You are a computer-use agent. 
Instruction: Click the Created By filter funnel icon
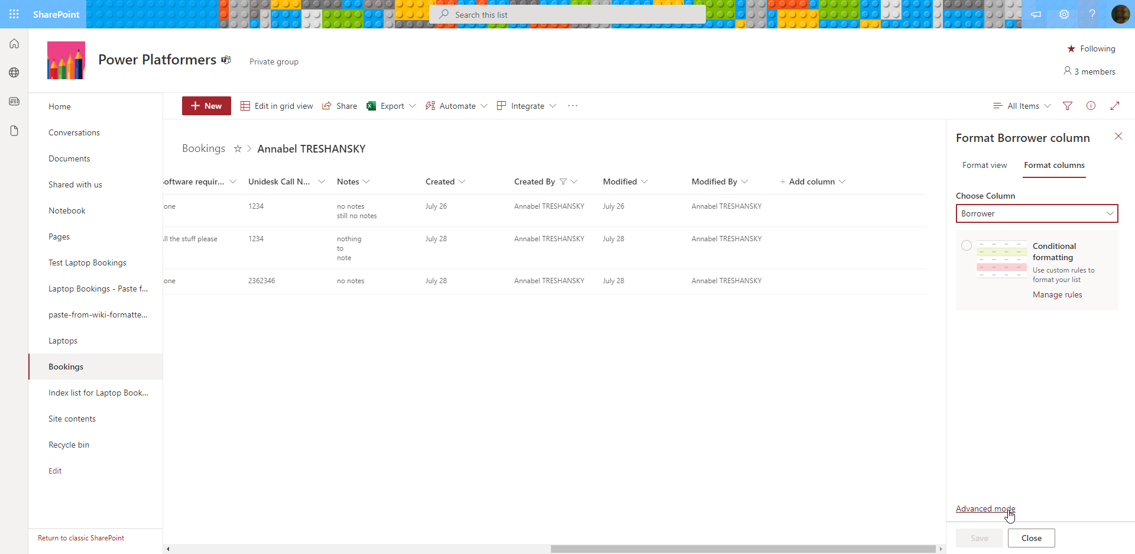563,182
